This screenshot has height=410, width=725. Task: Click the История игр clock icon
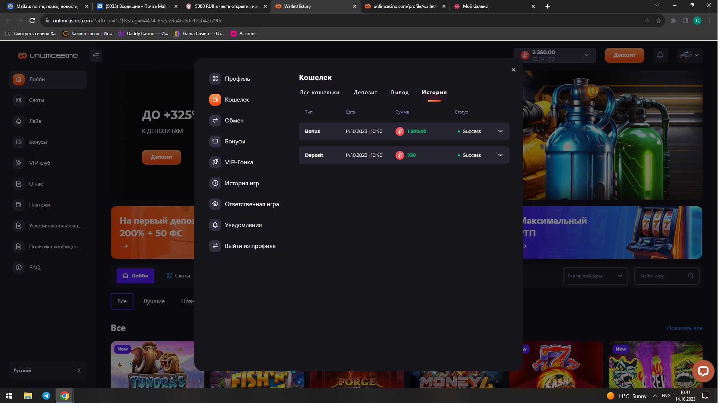215,183
